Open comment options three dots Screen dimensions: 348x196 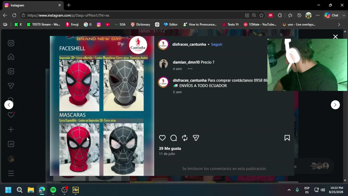190,69
